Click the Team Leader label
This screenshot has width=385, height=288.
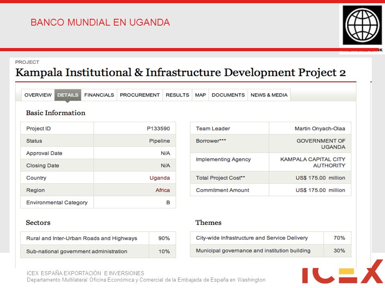[213, 128]
